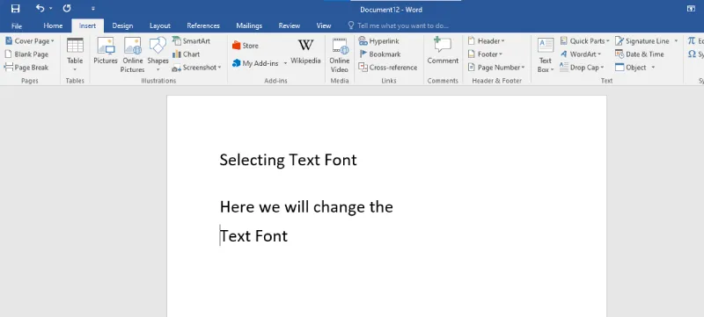Click the Symbol omega icon
Screen dimensions: 704x317
pos(692,54)
